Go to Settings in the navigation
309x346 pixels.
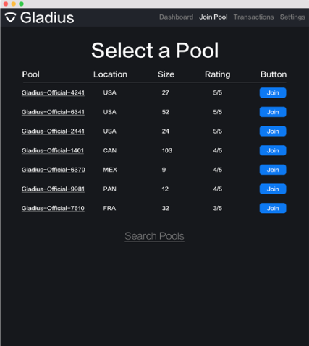[292, 17]
